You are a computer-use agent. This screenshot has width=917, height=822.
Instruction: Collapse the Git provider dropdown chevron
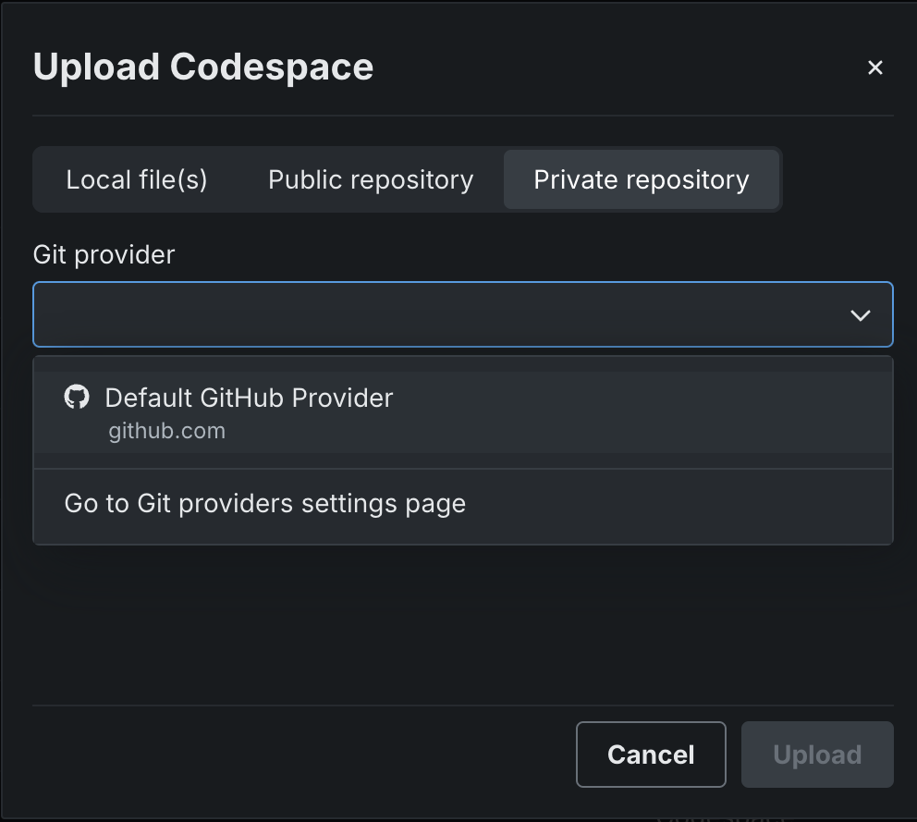coord(860,315)
